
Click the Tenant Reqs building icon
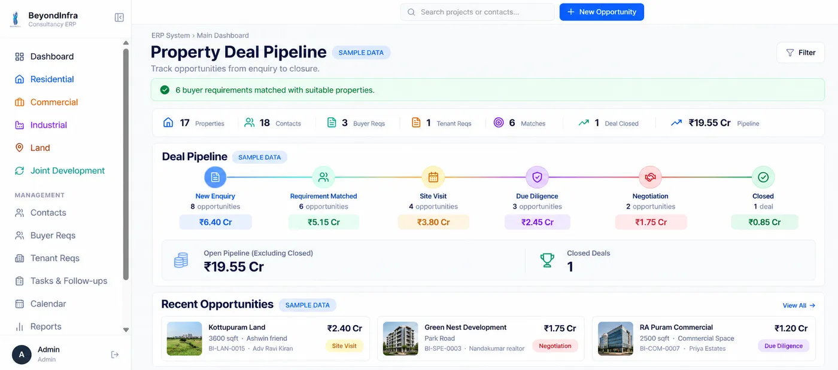(x=19, y=258)
